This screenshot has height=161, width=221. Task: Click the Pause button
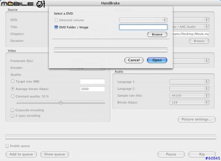[171, 154]
